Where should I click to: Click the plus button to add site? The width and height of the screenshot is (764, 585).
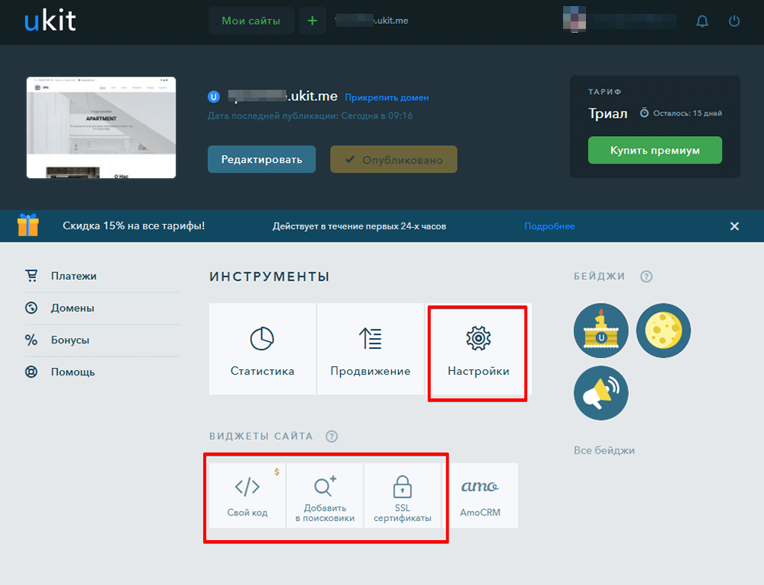[312, 21]
